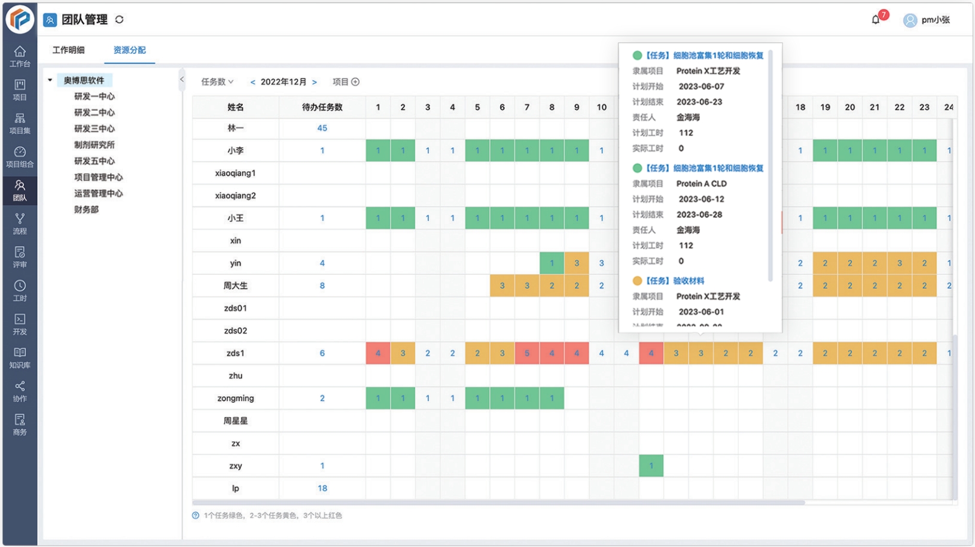This screenshot has width=975, height=547.
Task: Click 林一's pending task count 45
Action: 322,127
